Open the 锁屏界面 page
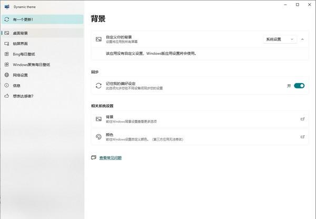Viewport: 316px width, 219px height. (42, 44)
